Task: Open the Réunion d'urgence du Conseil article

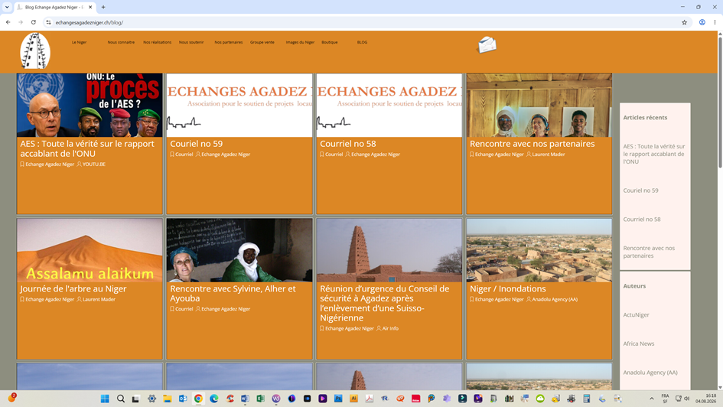Action: pyautogui.click(x=385, y=303)
